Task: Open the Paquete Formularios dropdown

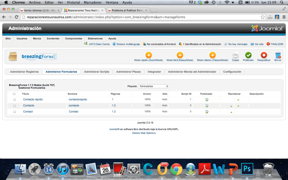Action: point(153,86)
